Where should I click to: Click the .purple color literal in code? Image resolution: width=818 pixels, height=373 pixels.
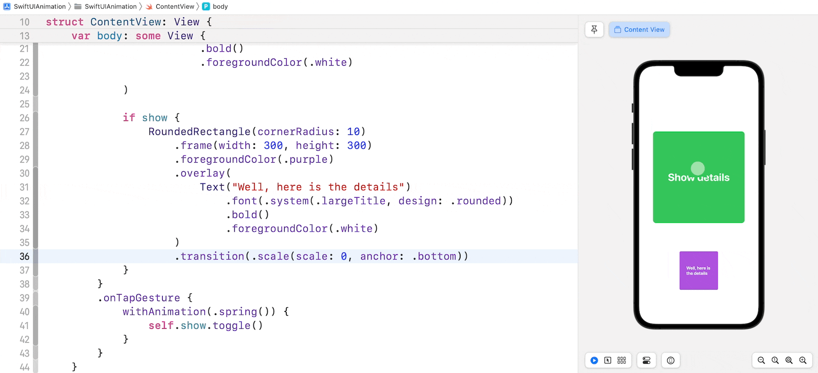click(x=308, y=160)
